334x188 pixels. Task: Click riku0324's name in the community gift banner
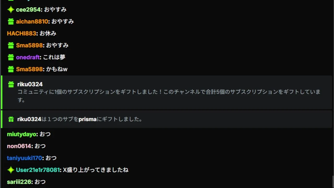click(x=30, y=84)
